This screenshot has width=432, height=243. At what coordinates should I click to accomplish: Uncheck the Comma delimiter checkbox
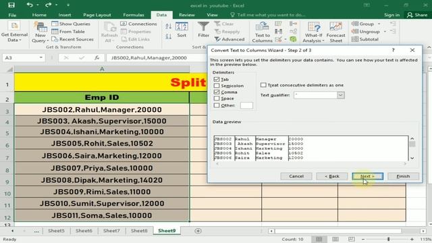click(x=217, y=92)
